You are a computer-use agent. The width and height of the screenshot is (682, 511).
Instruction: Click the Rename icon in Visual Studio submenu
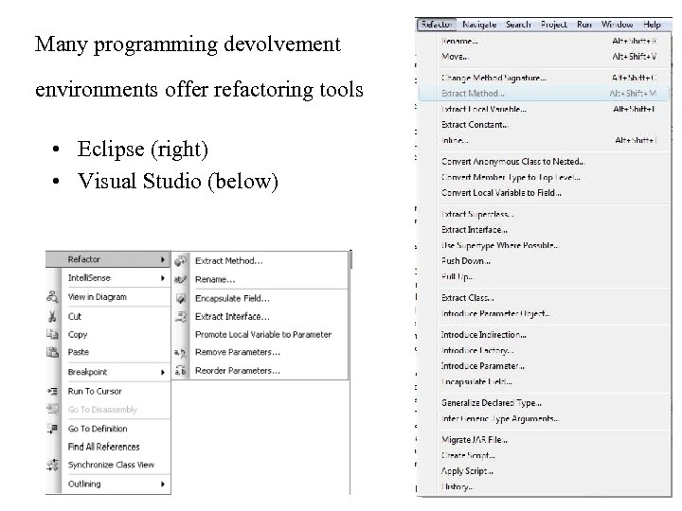coord(181,279)
